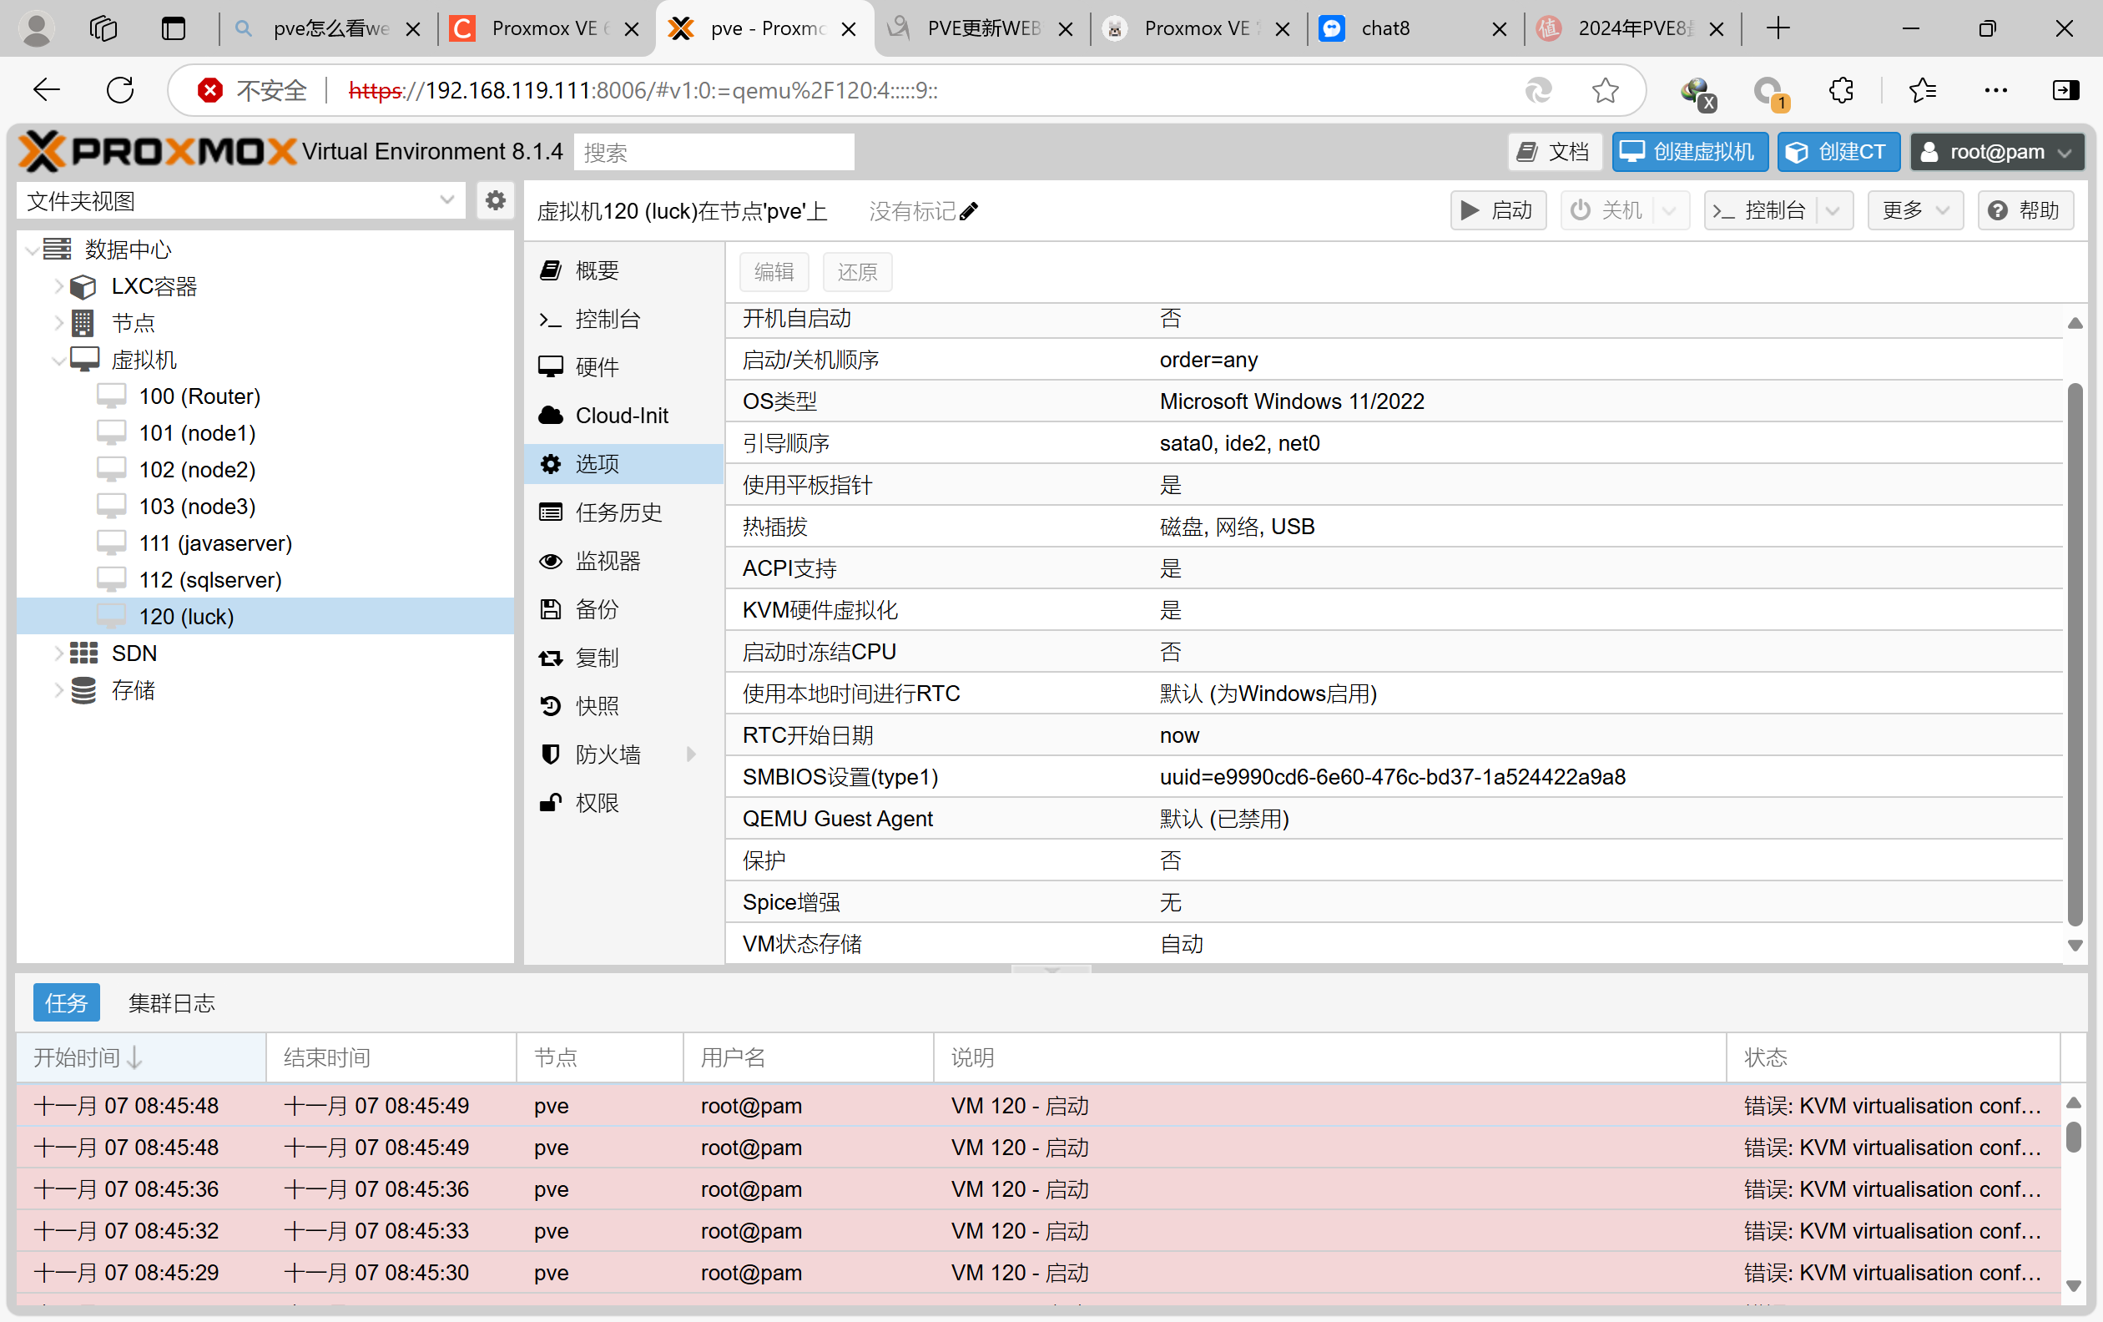Switch to the 集群日志 tab
The height and width of the screenshot is (1322, 2103).
pos(171,1002)
